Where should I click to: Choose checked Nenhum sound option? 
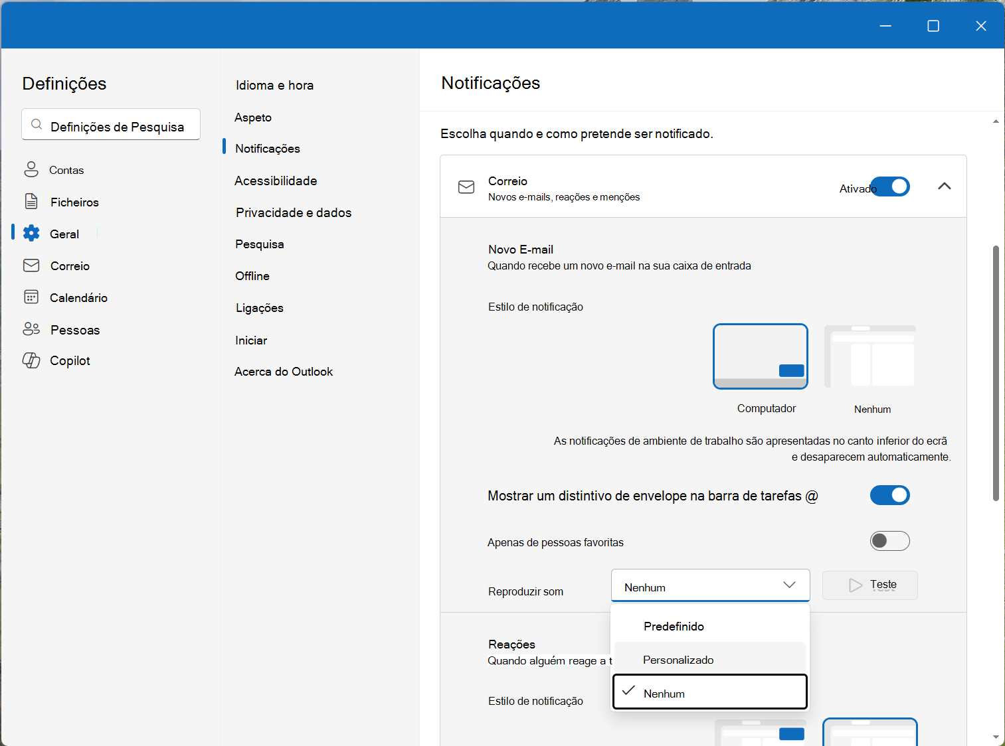click(x=710, y=692)
